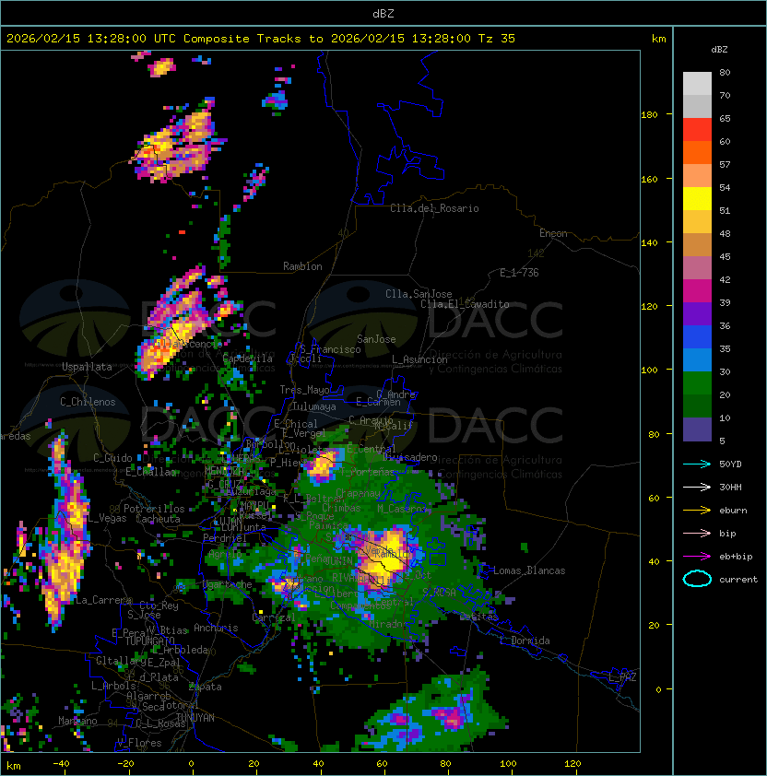
Task: Select the purple 36-39 dBZ swatch
Action: click(697, 313)
